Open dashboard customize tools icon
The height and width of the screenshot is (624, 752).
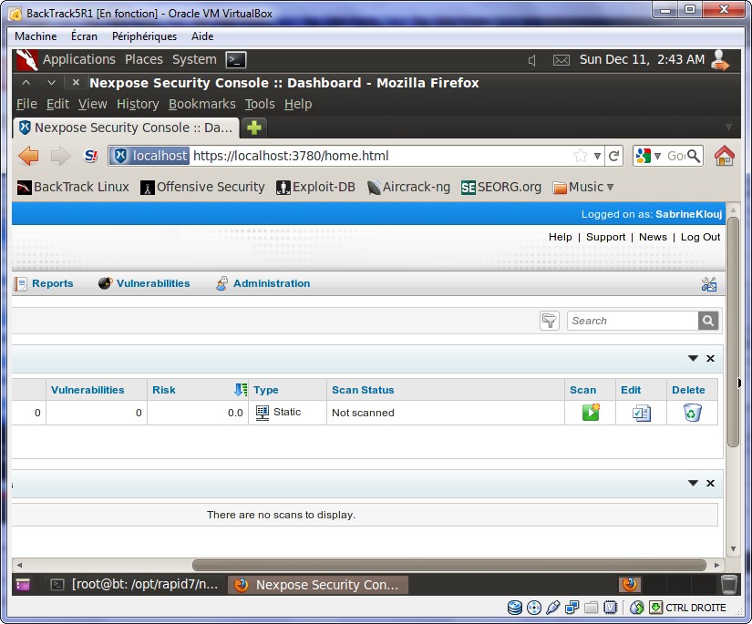[709, 283]
